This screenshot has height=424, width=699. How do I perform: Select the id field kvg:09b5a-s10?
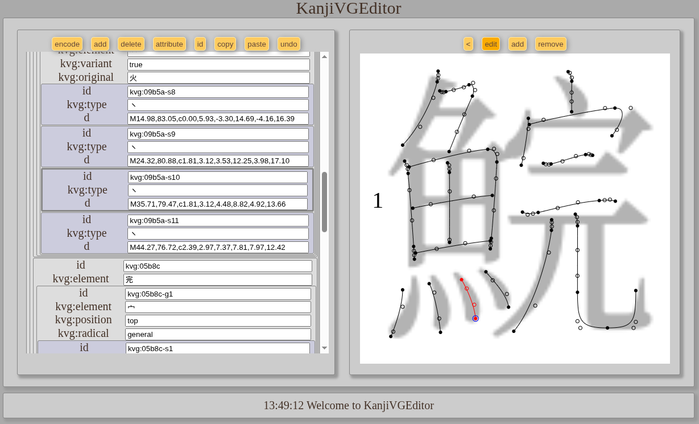[x=218, y=177]
